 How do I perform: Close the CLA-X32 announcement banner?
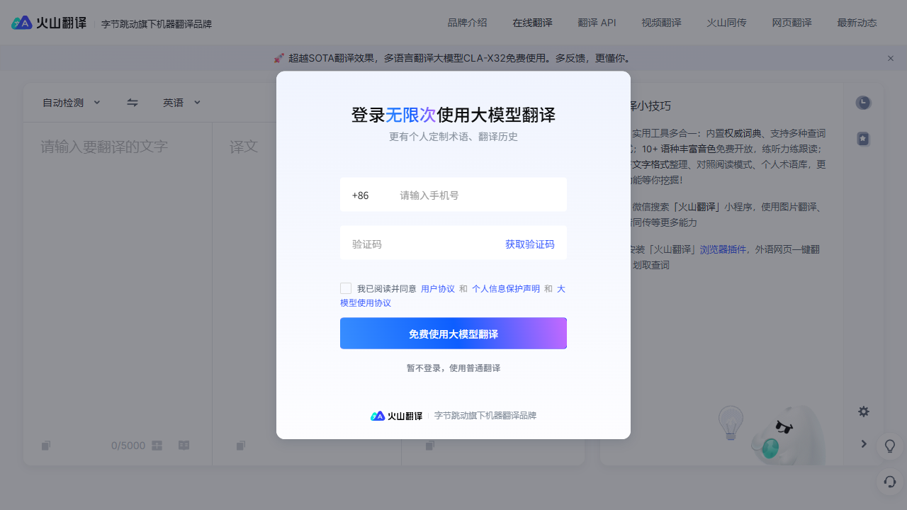[x=891, y=58]
